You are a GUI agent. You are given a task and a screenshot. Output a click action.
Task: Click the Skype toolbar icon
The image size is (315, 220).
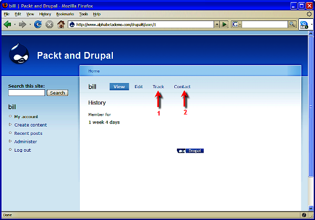coord(304,25)
